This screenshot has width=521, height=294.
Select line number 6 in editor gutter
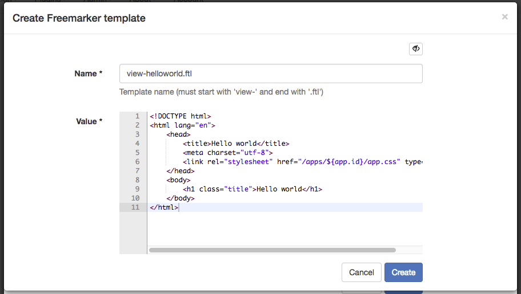(137, 162)
